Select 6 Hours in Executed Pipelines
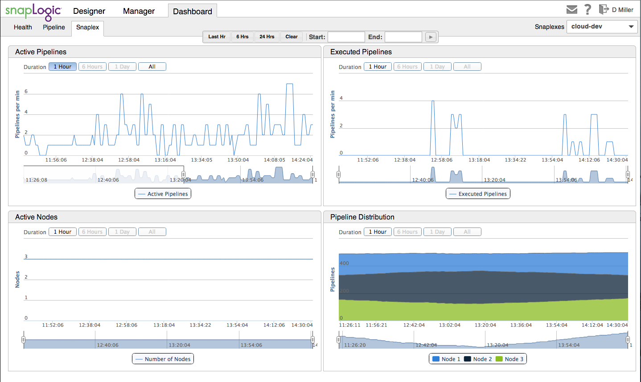Image resolution: width=641 pixels, height=382 pixels. tap(407, 67)
